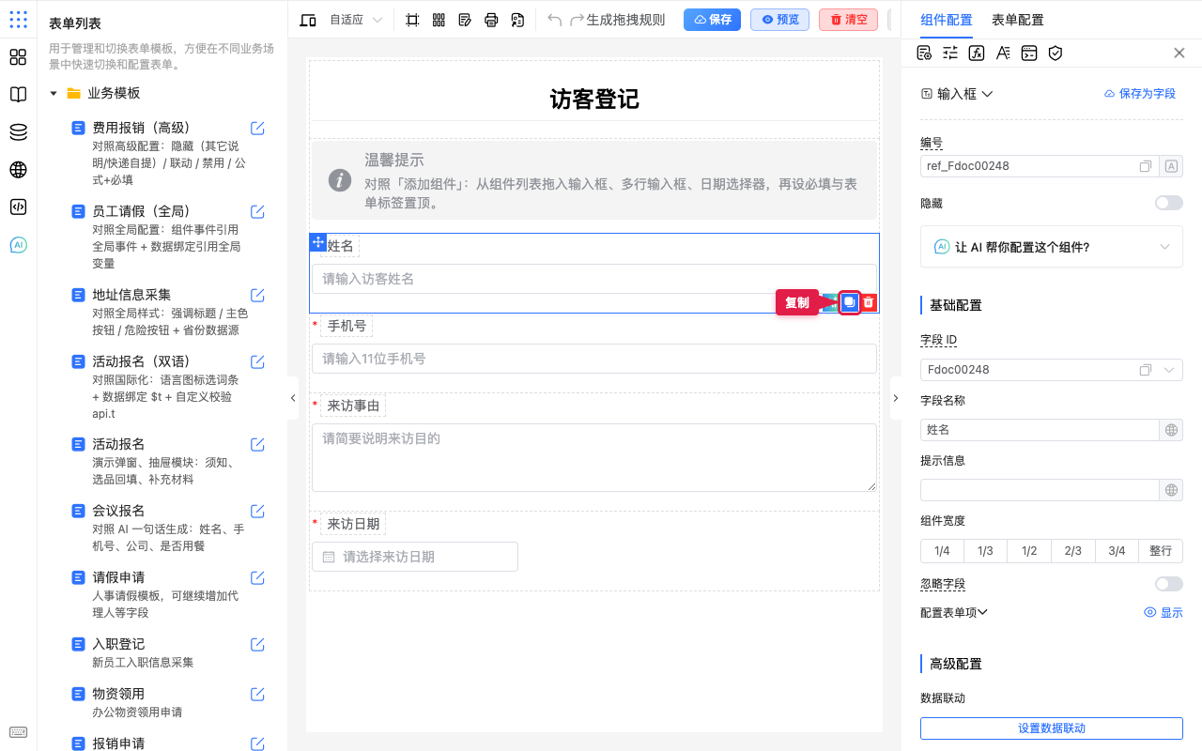The width and height of the screenshot is (1202, 751).
Task: Click the grid blocks toolbar icon
Action: (439, 20)
